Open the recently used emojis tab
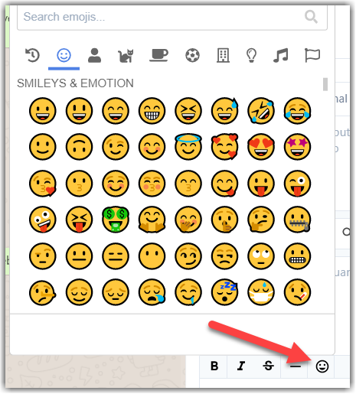 33,55
